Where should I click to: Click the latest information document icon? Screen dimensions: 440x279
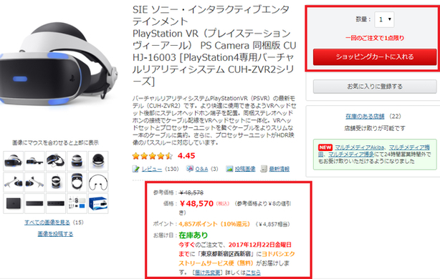click(x=264, y=169)
